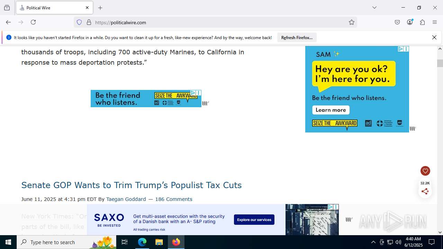
Task: Open Windows Task View
Action: pyautogui.click(x=125, y=242)
